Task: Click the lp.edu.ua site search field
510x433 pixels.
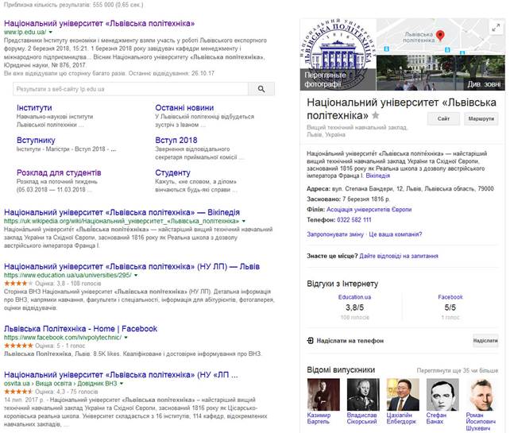Action: click(x=131, y=89)
